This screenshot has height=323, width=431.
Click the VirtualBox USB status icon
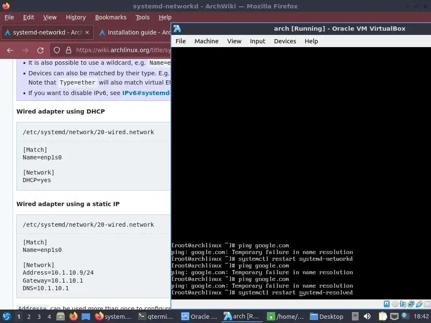coord(419,304)
